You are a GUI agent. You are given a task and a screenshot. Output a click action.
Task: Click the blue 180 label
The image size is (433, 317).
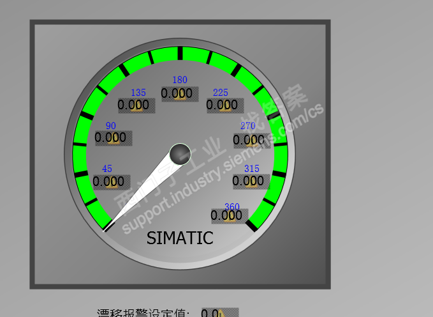click(180, 80)
